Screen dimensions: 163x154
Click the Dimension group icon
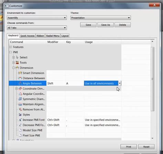(x=17, y=68)
